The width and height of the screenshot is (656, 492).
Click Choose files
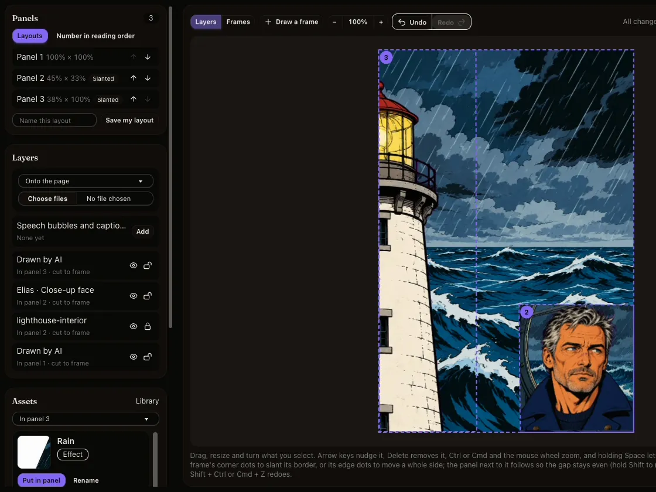click(47, 199)
